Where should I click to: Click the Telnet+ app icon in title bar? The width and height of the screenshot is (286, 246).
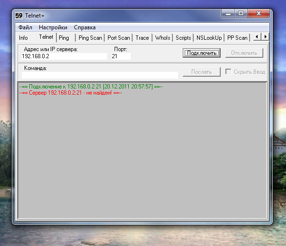(19, 16)
